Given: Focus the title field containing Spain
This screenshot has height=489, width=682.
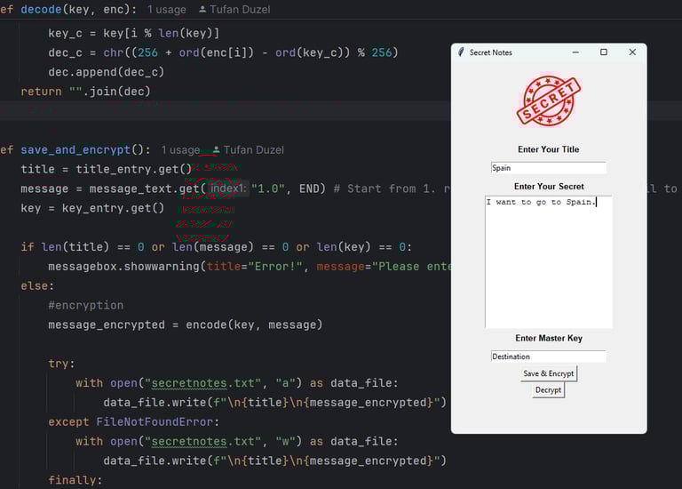Looking at the screenshot, I should 549,168.
